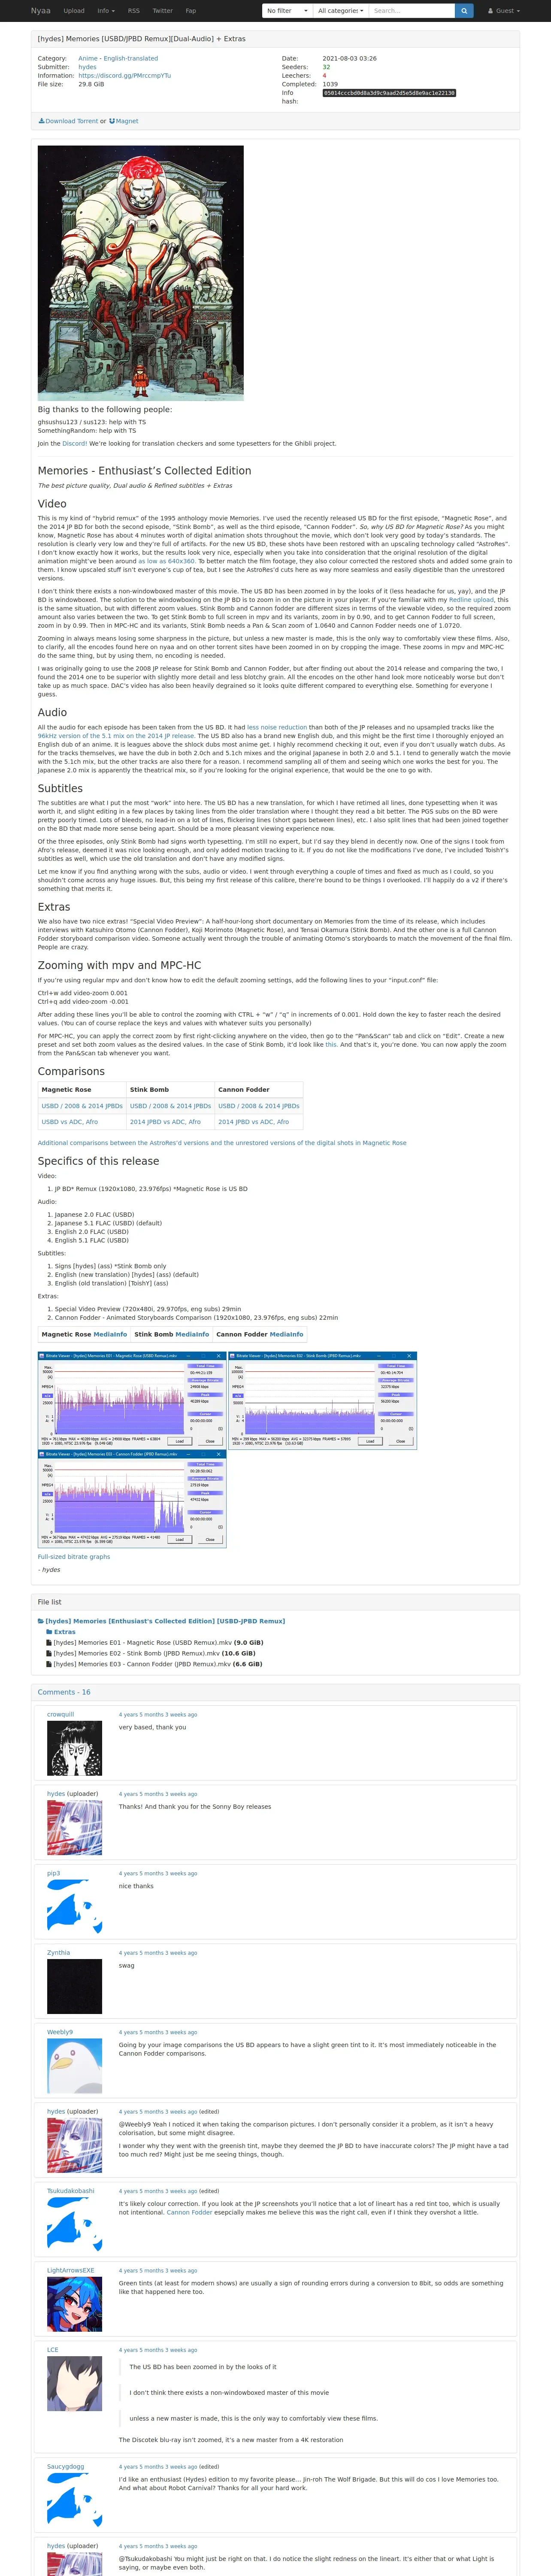This screenshot has width=551, height=2576.
Task: Open commenter pip3's profile
Action: [x=53, y=1874]
